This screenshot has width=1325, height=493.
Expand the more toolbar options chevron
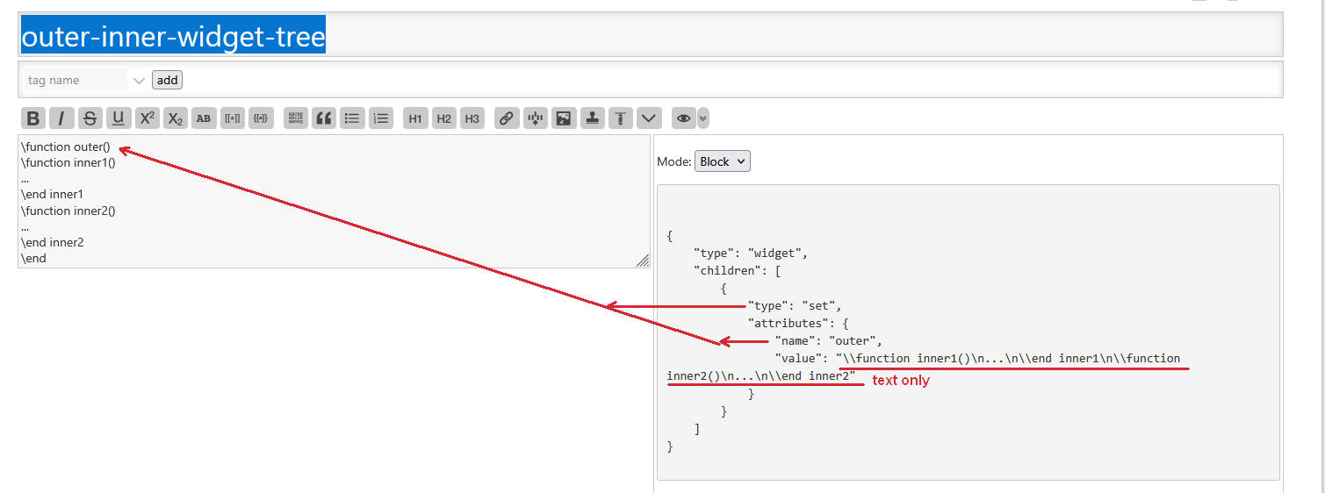tap(649, 118)
